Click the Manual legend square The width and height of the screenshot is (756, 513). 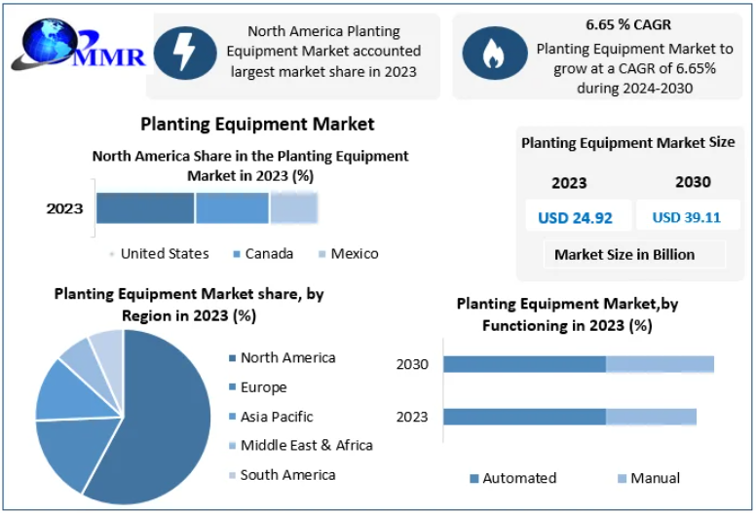click(x=622, y=479)
